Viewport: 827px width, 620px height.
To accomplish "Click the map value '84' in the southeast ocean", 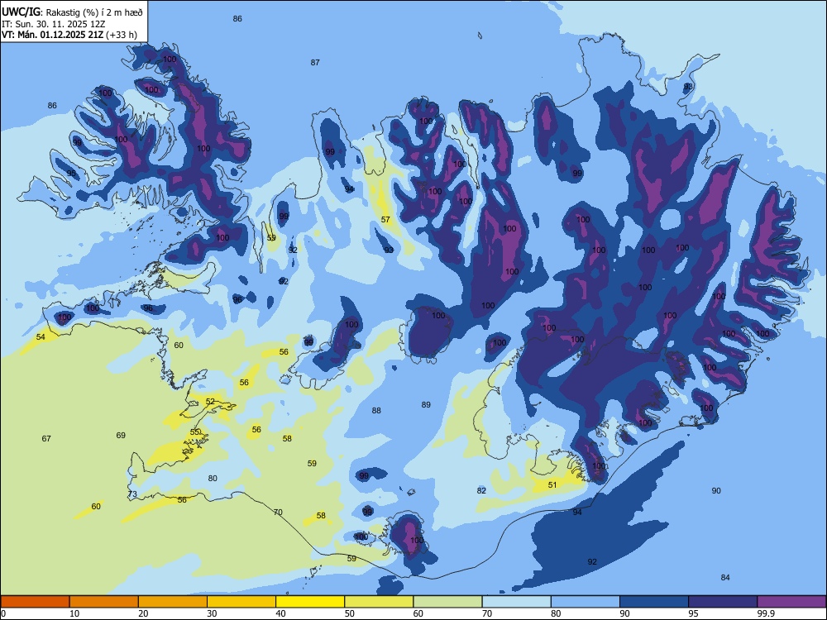I will tap(725, 577).
